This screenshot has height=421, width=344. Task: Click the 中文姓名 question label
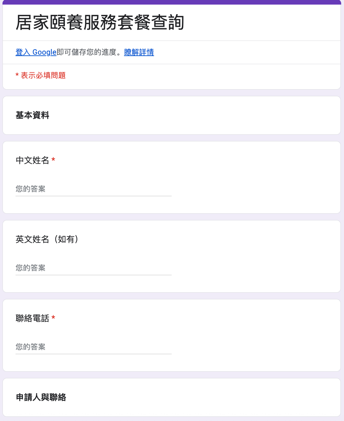coord(32,160)
